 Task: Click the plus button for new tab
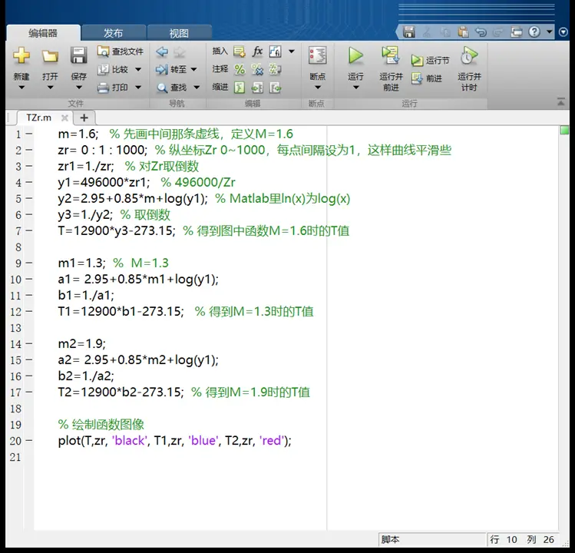pos(84,118)
